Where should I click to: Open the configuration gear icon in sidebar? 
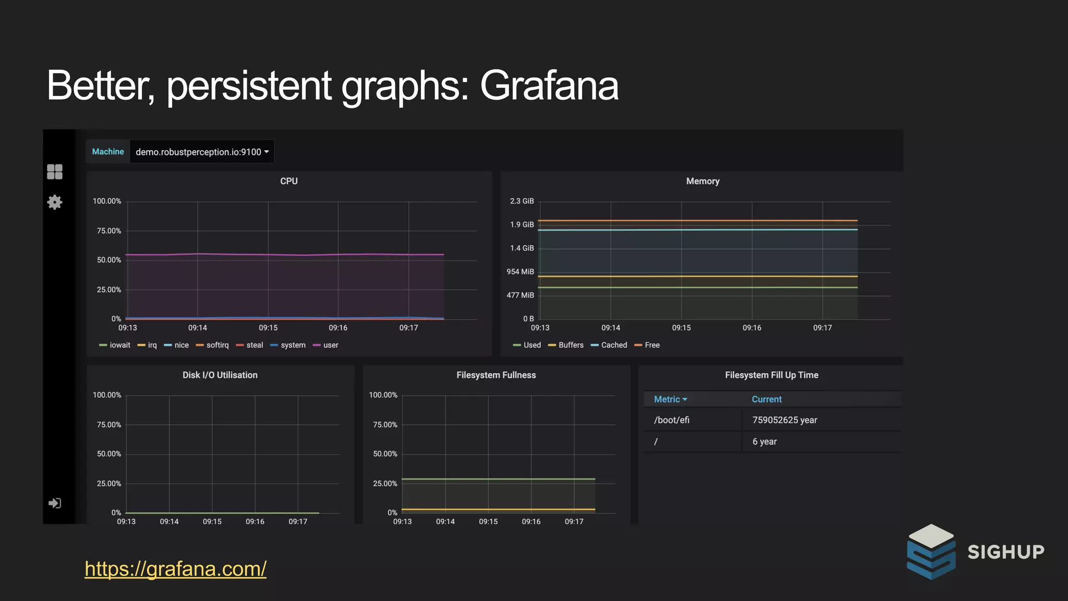(x=55, y=202)
